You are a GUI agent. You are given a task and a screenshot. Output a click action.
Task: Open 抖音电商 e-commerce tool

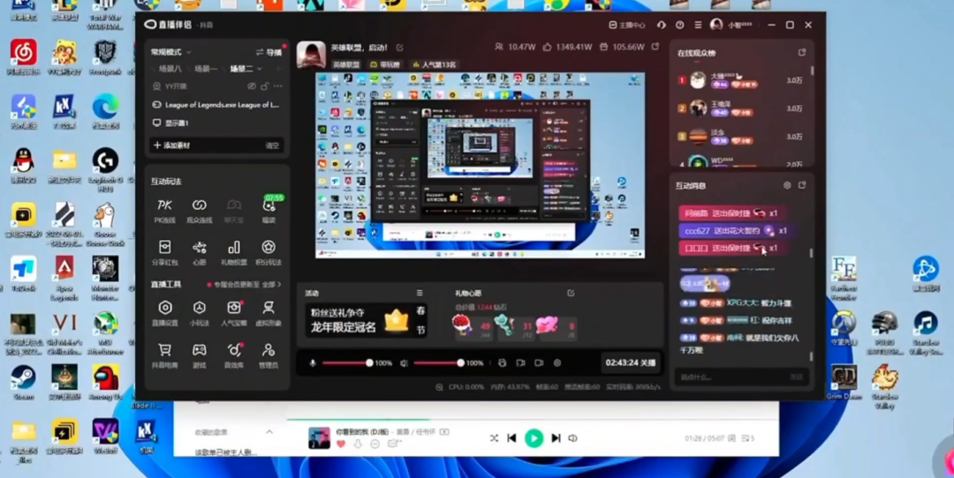pyautogui.click(x=164, y=355)
